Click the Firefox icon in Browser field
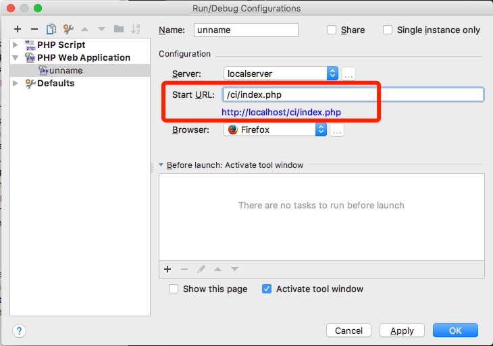Image resolution: width=493 pixels, height=346 pixels. [233, 129]
